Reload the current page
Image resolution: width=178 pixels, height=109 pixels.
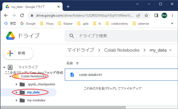click(22, 15)
